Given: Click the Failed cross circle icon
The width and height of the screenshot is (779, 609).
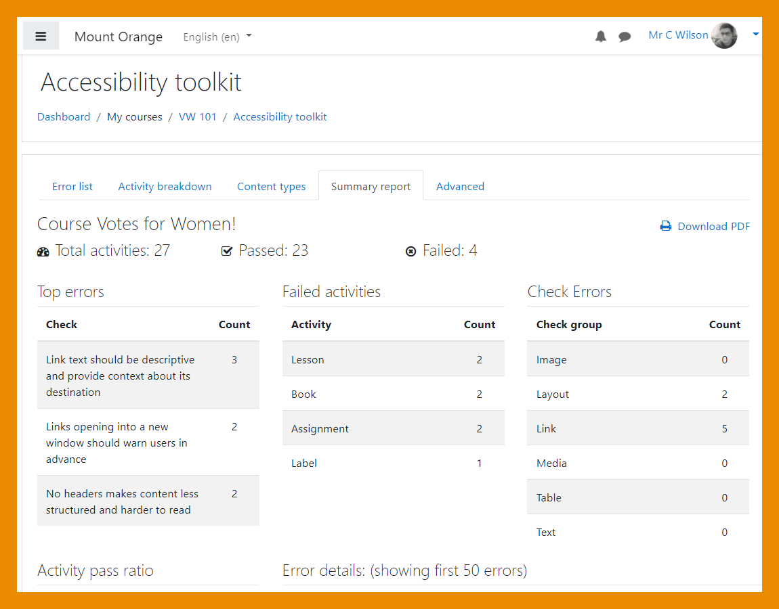Looking at the screenshot, I should 410,252.
